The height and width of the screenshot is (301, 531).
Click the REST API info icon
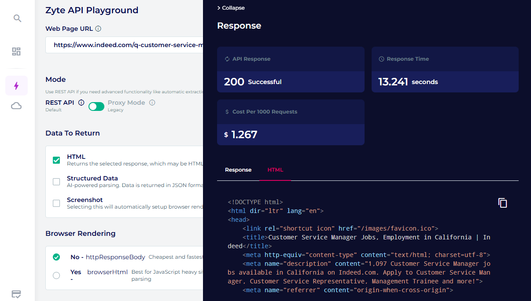point(81,102)
